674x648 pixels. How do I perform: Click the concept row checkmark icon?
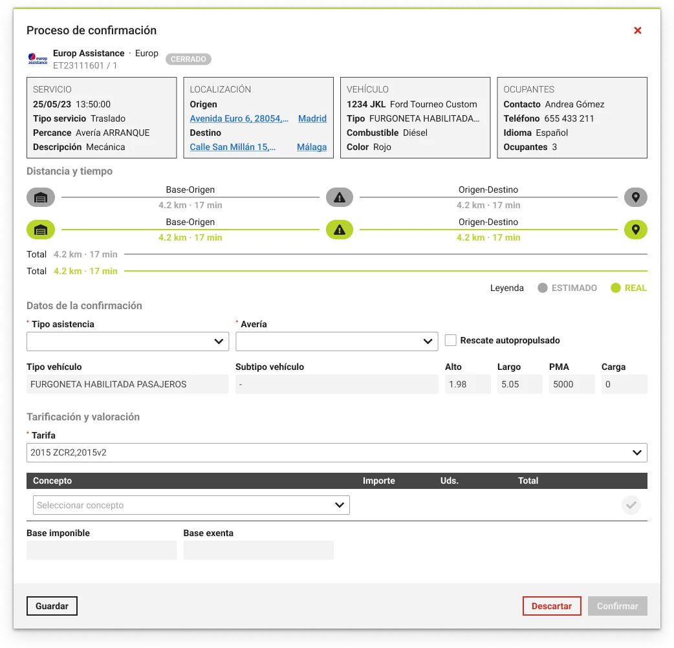click(x=631, y=505)
